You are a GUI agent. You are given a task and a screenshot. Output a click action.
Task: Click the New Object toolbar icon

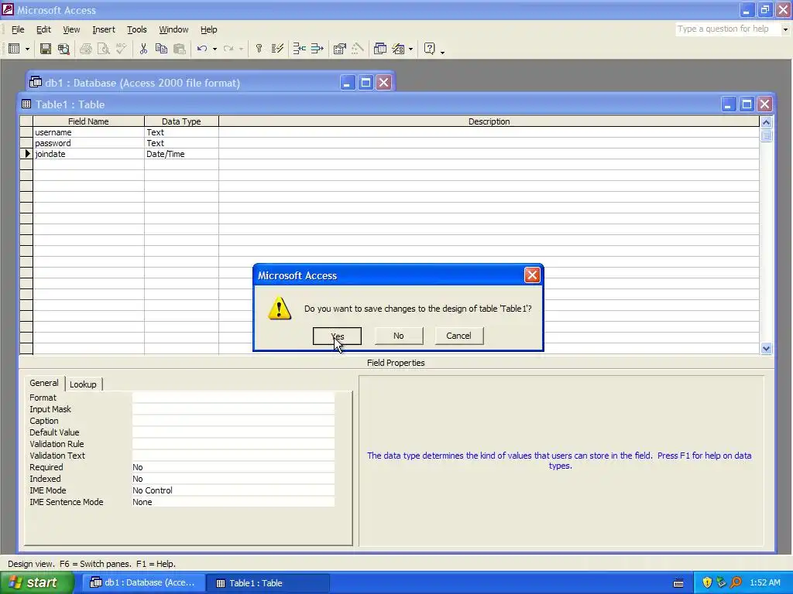(x=398, y=49)
